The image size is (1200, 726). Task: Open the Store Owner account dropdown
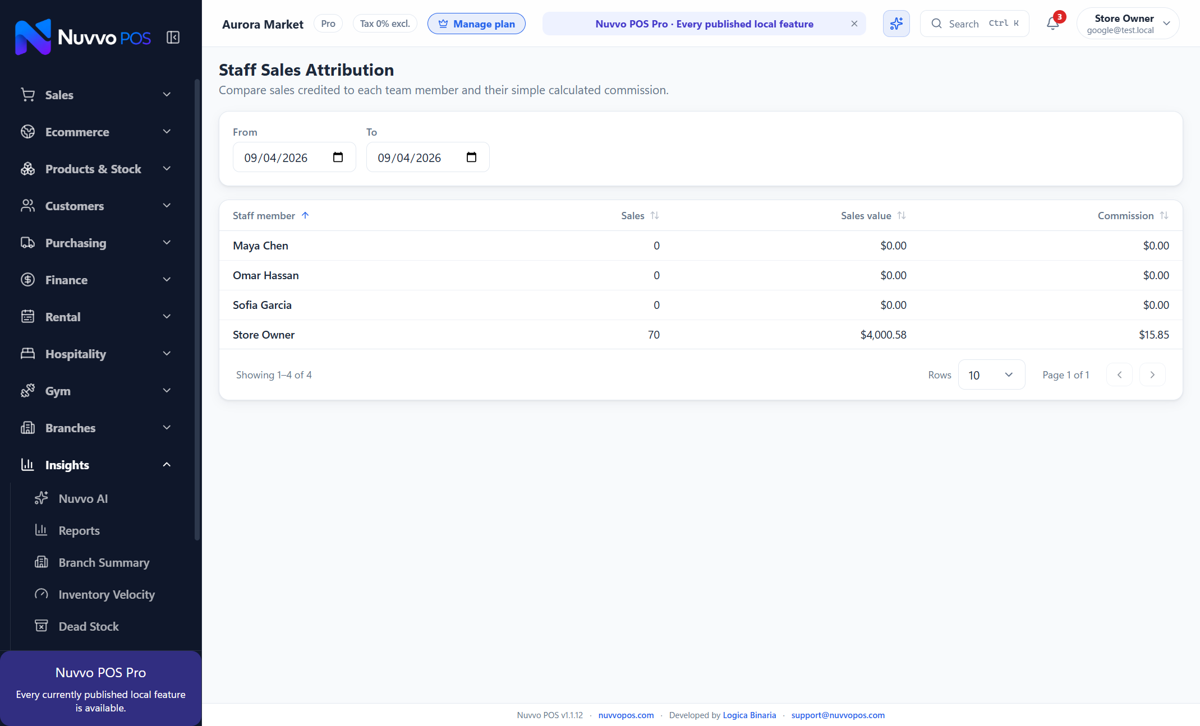(1128, 24)
